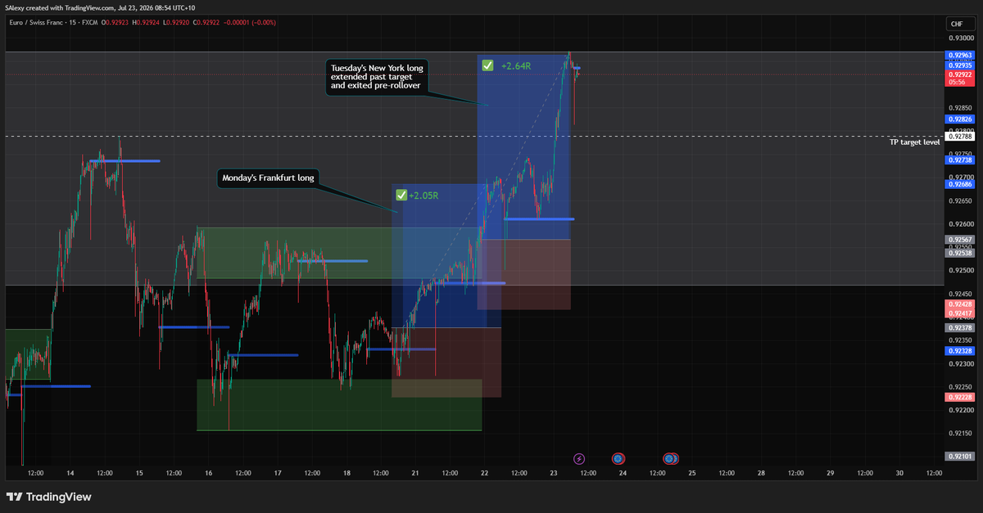Image resolution: width=983 pixels, height=513 pixels.
Task: Click the purple lightning event icon
Action: [580, 459]
